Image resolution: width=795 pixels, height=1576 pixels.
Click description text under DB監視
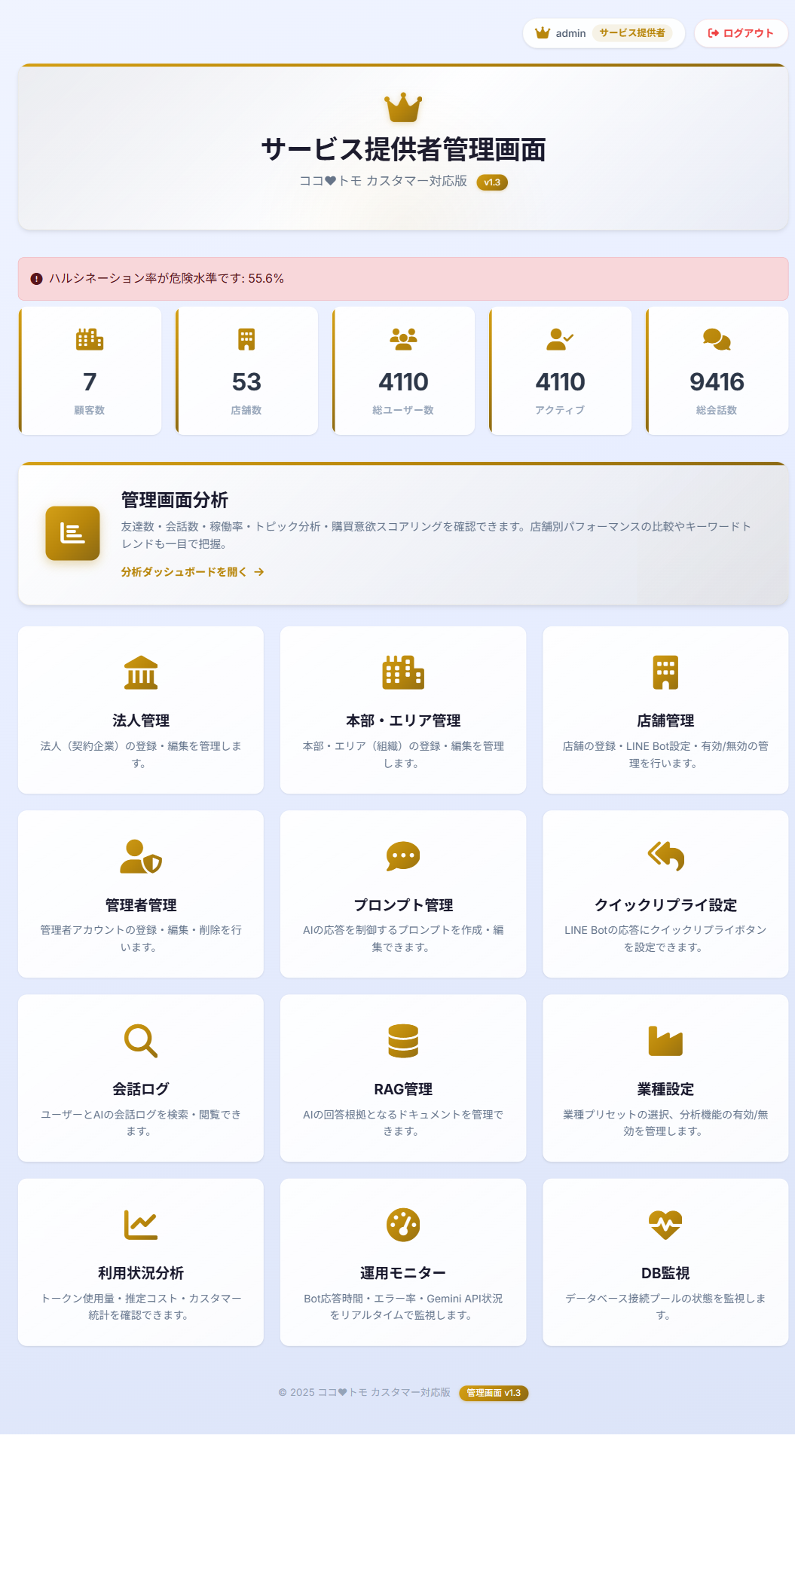pyautogui.click(x=665, y=1307)
